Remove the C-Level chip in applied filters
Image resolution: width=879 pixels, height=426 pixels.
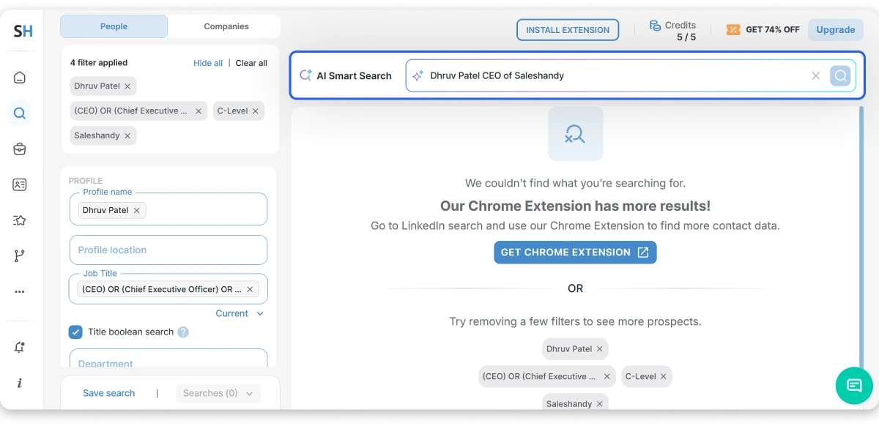(256, 111)
